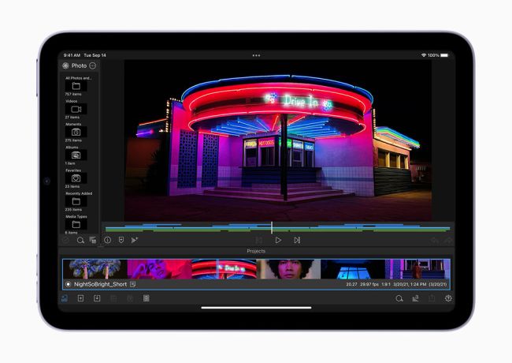Tap the NightSoBright_Short project name
Image resolution: width=512 pixels, height=363 pixels.
point(100,284)
